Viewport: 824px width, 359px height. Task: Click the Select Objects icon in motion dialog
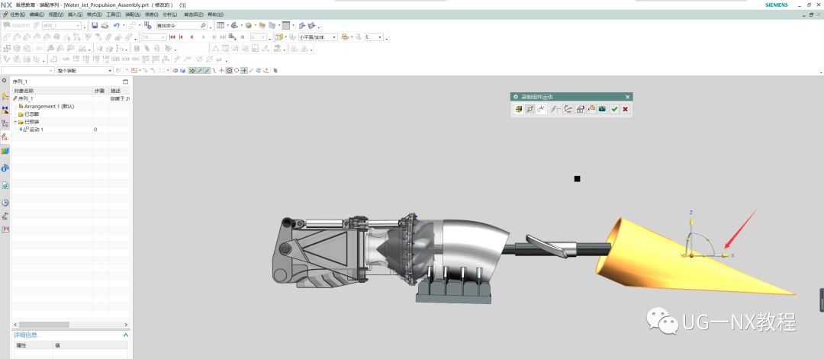pos(519,109)
